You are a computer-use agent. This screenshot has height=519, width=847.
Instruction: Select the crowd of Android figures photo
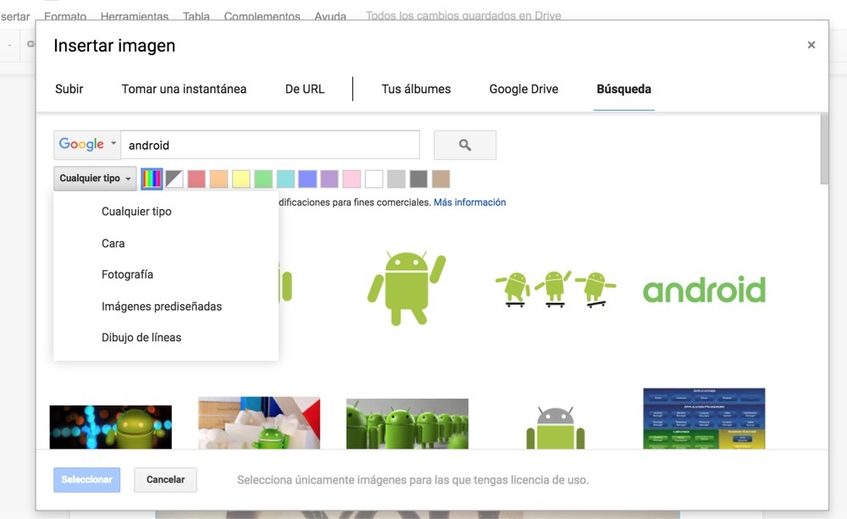click(407, 424)
